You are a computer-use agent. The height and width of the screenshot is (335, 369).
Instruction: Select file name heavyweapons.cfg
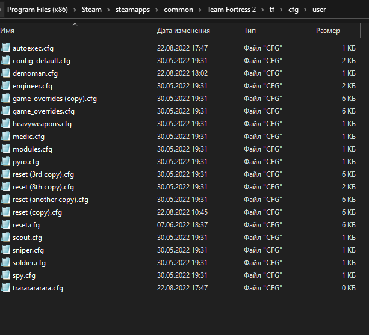[42, 124]
